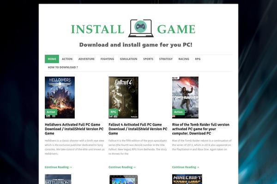Click the Helldivers description excerpt
Screen dimensions: 277x184
click(x=75, y=147)
